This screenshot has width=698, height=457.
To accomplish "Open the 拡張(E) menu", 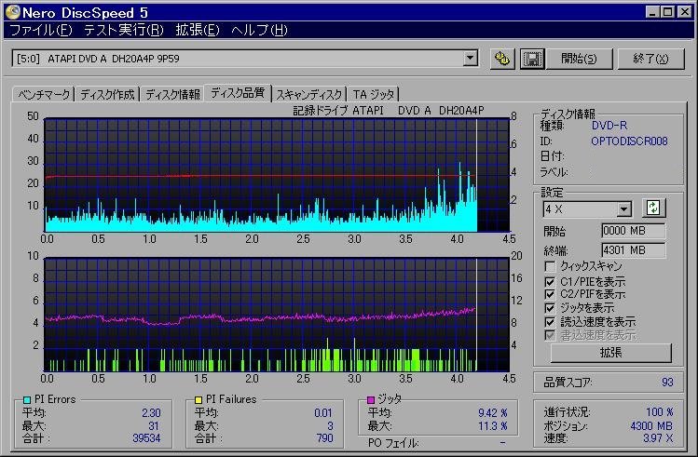I will [198, 30].
